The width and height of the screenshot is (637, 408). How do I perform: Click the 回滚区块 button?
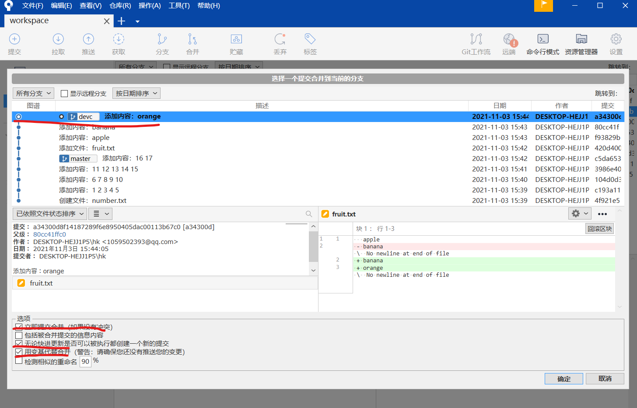point(600,229)
